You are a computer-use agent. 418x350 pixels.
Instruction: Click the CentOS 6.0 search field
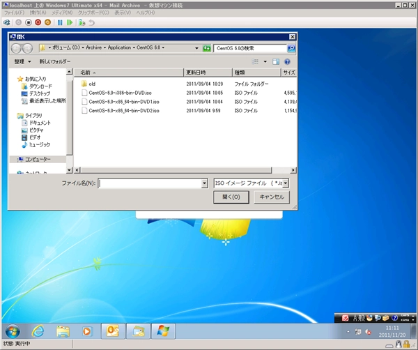[x=250, y=48]
